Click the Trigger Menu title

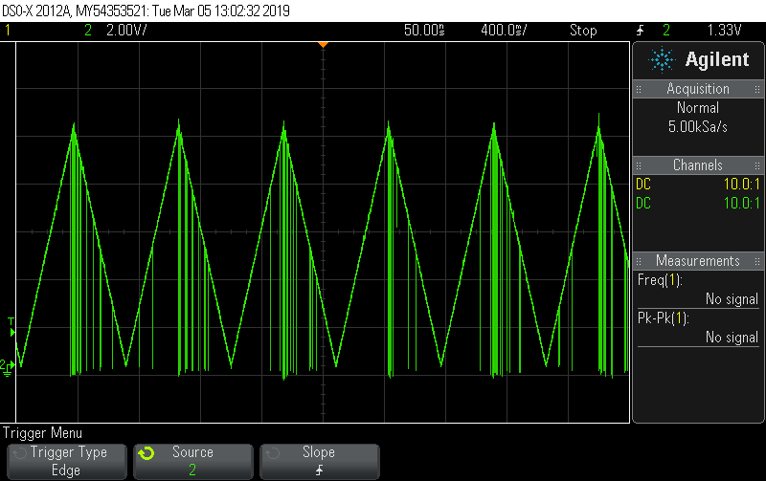coord(42,432)
